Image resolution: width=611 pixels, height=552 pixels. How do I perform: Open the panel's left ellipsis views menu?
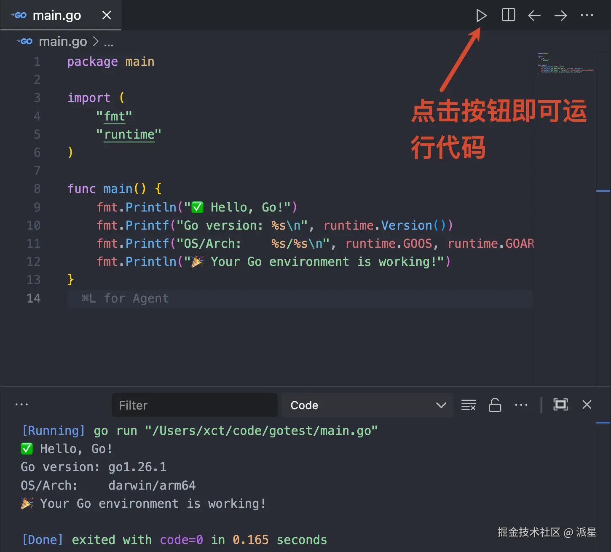[21, 405]
